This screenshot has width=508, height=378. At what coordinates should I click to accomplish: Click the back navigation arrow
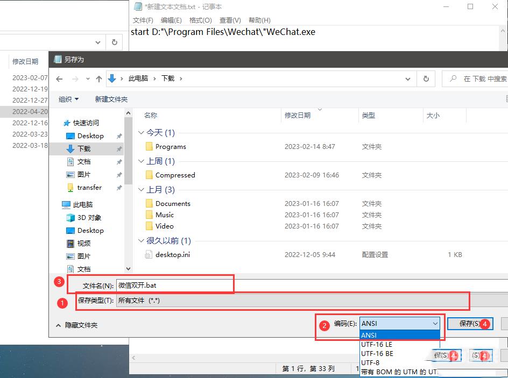coord(59,79)
